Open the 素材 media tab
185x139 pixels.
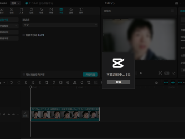click(x=1, y=10)
